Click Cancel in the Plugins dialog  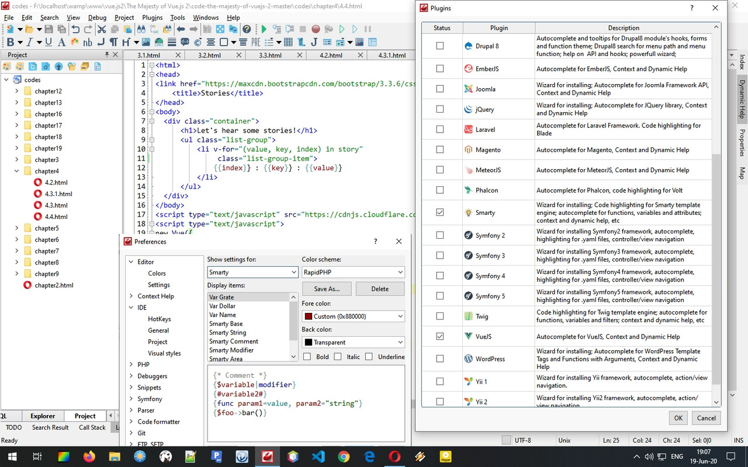(706, 417)
